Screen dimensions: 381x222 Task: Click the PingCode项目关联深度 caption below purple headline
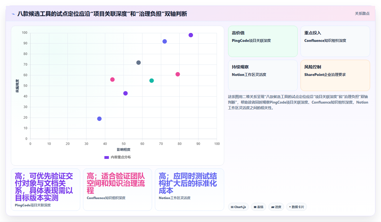click(33, 205)
